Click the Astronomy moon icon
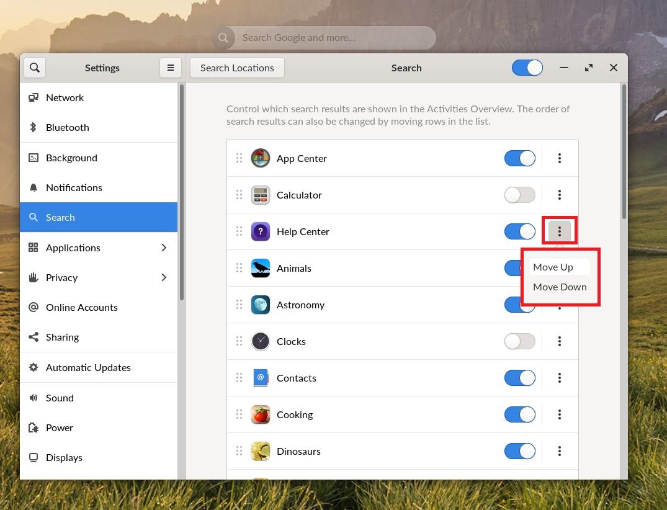 coord(261,305)
